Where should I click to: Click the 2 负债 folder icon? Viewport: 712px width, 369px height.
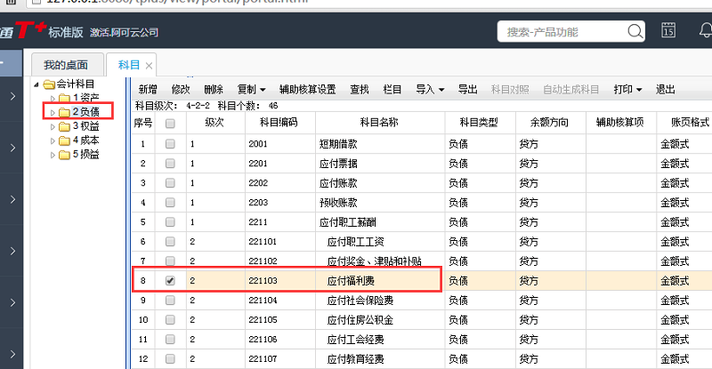point(65,112)
